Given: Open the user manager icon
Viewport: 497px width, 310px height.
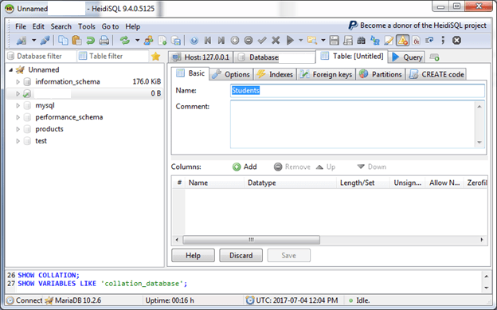Looking at the screenshot, I should coord(148,41).
